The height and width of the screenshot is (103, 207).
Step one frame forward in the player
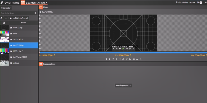click(x=133, y=49)
